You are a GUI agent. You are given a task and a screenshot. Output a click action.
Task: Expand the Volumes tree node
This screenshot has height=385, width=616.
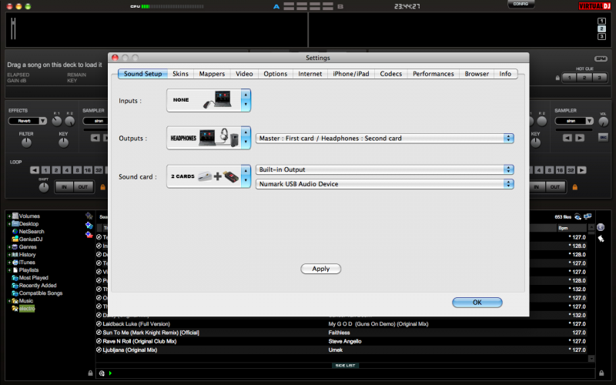(8, 216)
